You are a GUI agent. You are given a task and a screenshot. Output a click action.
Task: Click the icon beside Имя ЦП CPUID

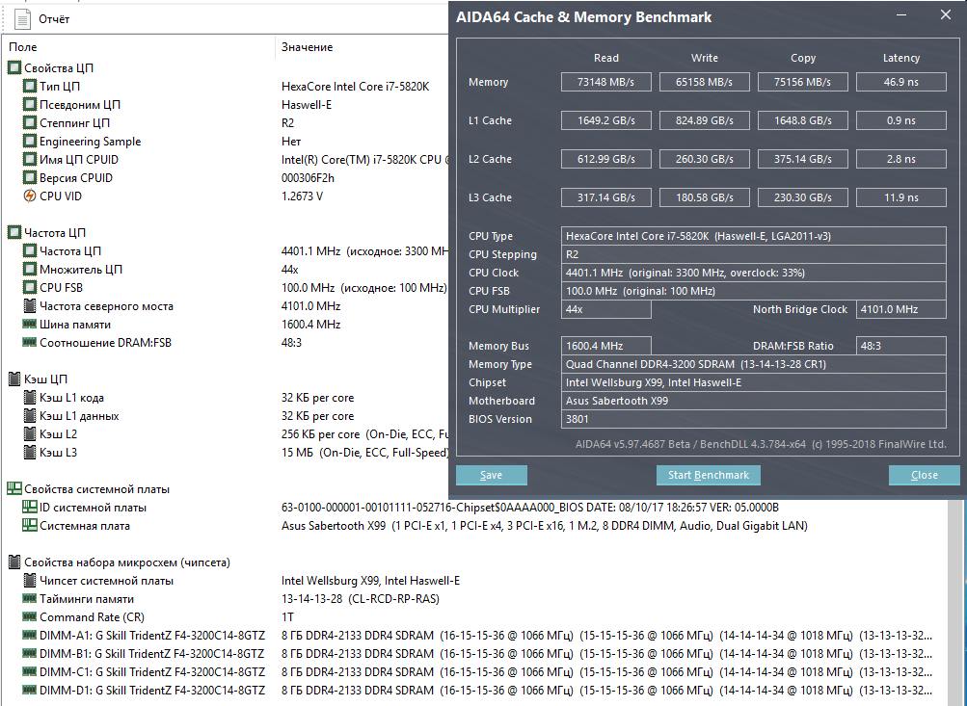tap(30, 160)
